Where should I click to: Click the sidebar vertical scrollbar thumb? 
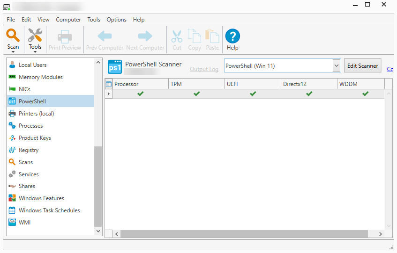click(98, 186)
